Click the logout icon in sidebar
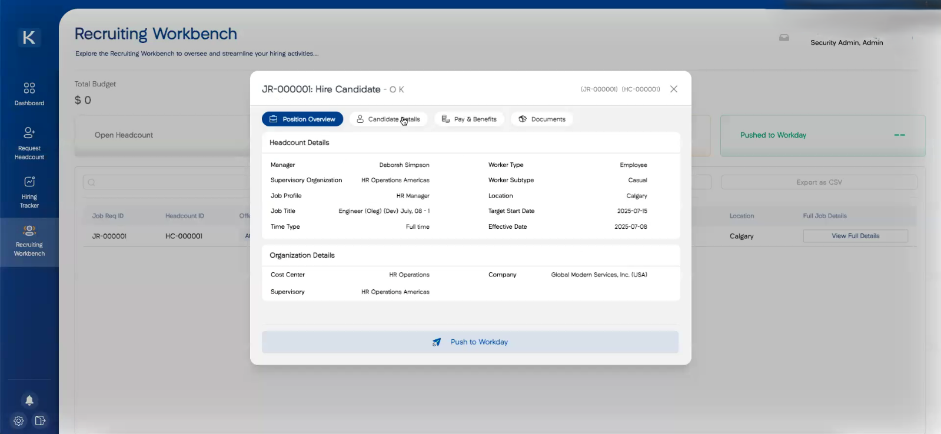The image size is (941, 434). (40, 420)
